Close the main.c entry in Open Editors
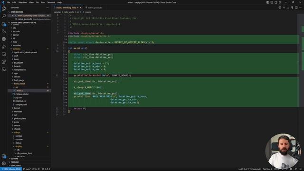Viewport: 304px width, 171px height. [x=13, y=16]
